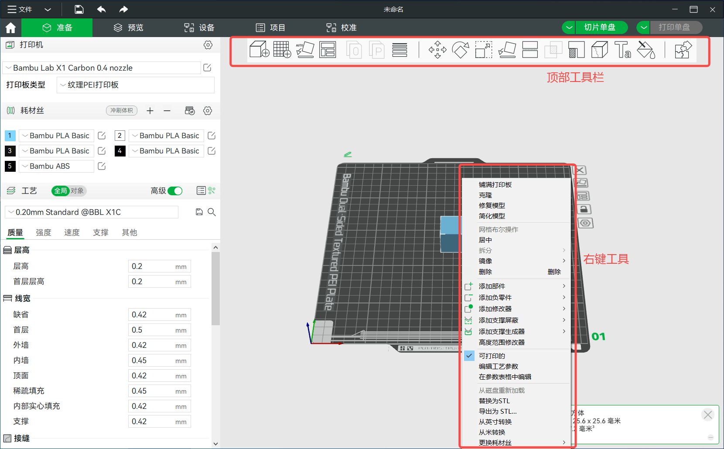Select the Move tool with four arrows
The width and height of the screenshot is (724, 449).
pyautogui.click(x=437, y=50)
